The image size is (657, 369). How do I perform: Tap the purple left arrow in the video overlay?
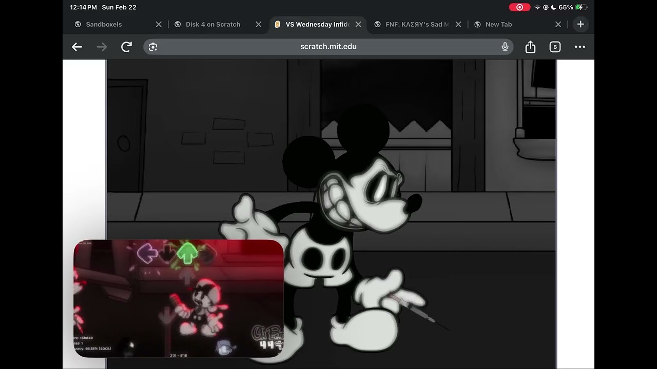click(147, 254)
